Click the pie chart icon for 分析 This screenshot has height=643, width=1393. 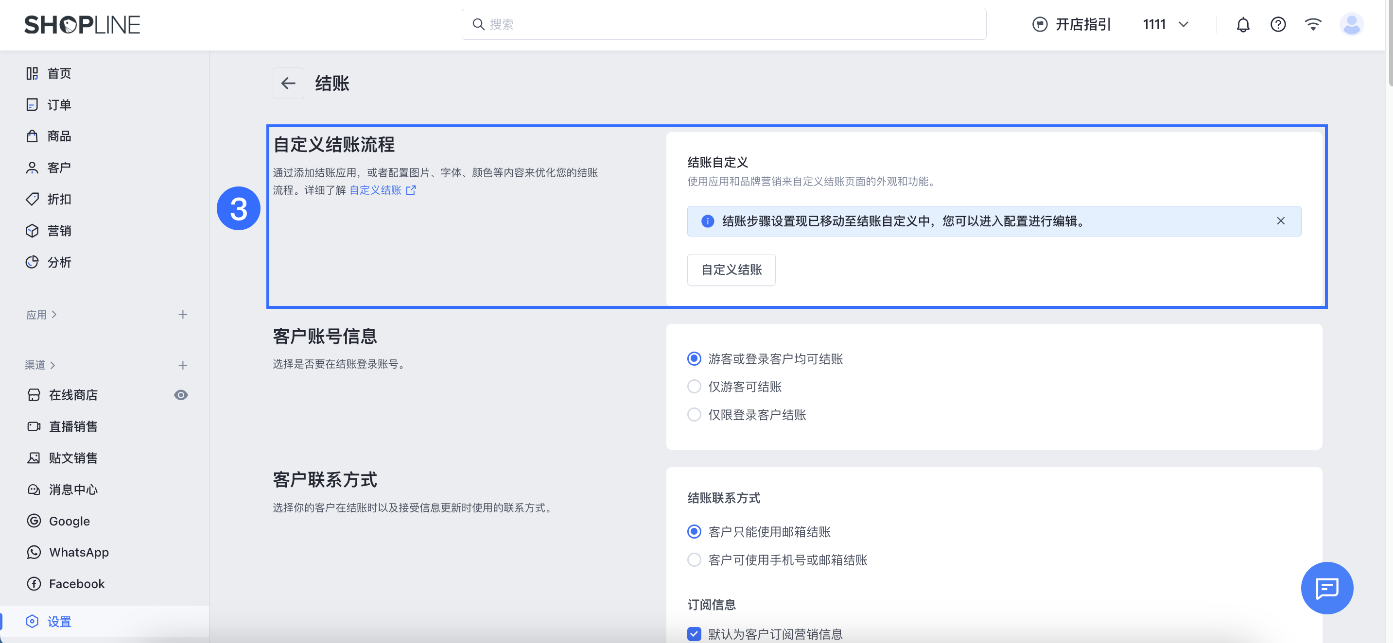pos(33,262)
